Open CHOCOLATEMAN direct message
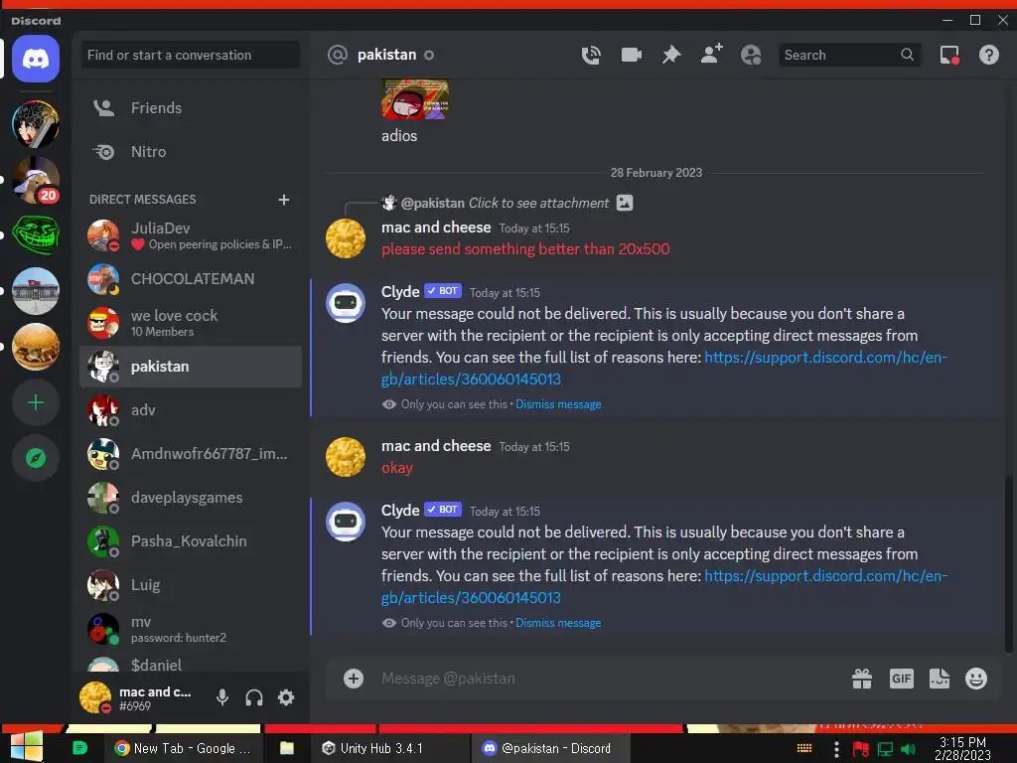Image resolution: width=1017 pixels, height=763 pixels. pyautogui.click(x=191, y=279)
